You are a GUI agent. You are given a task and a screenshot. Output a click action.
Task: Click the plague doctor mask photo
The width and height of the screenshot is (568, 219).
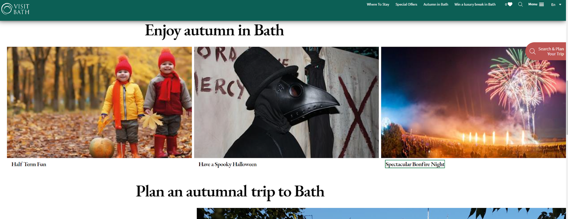coord(286,102)
